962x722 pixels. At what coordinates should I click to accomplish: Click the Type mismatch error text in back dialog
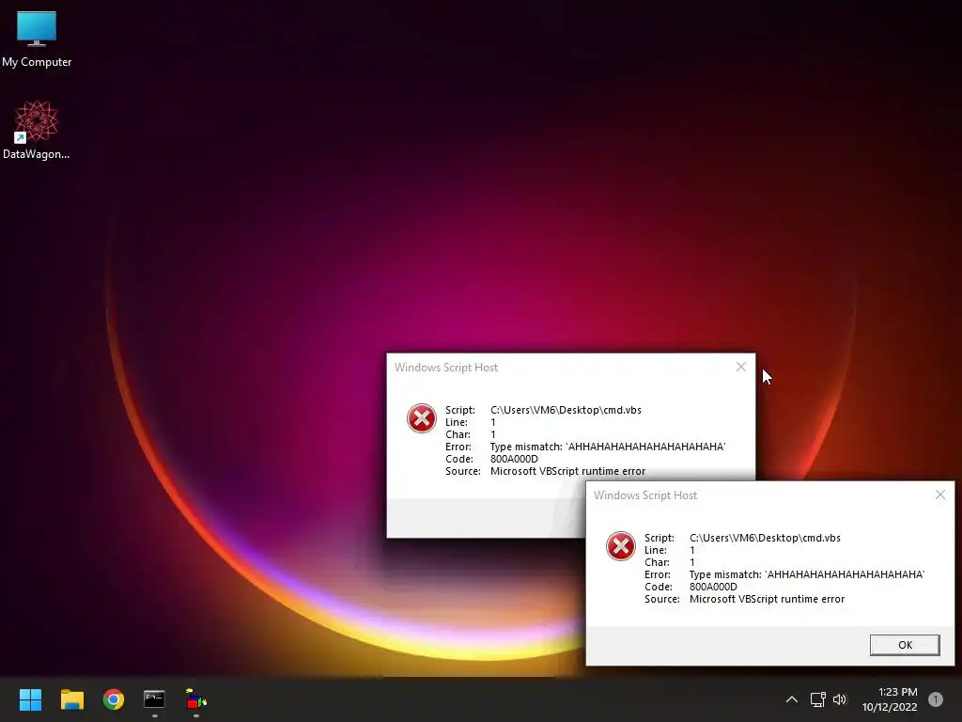click(x=608, y=447)
